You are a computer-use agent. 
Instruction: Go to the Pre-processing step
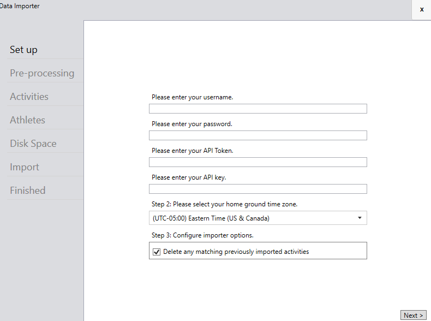pos(42,73)
